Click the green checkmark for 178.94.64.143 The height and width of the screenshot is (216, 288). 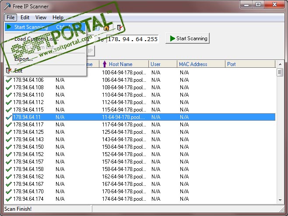[x=9, y=139]
